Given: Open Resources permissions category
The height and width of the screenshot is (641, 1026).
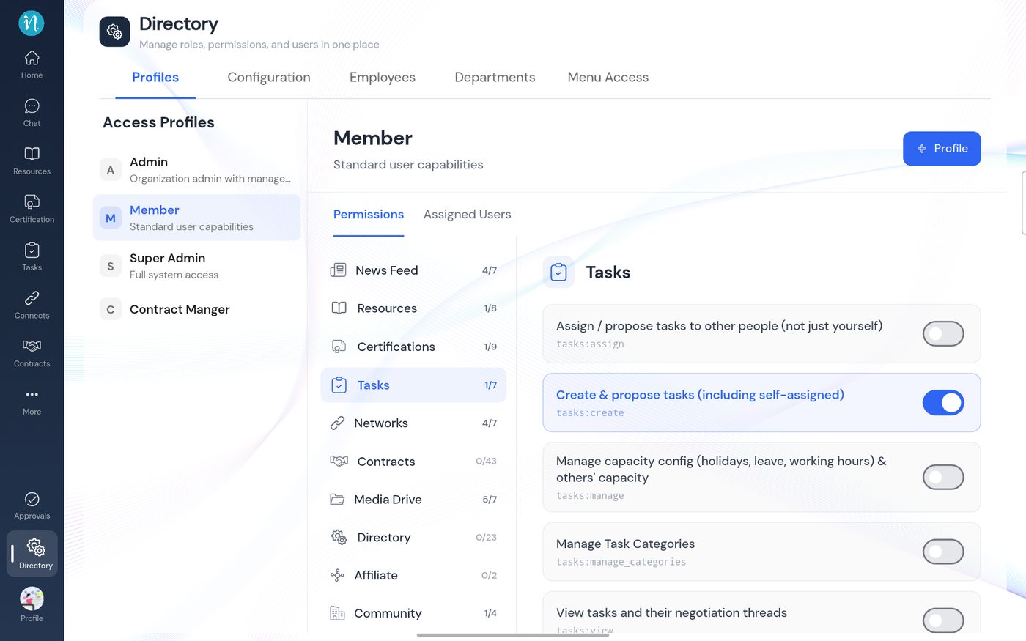Looking at the screenshot, I should tap(413, 308).
